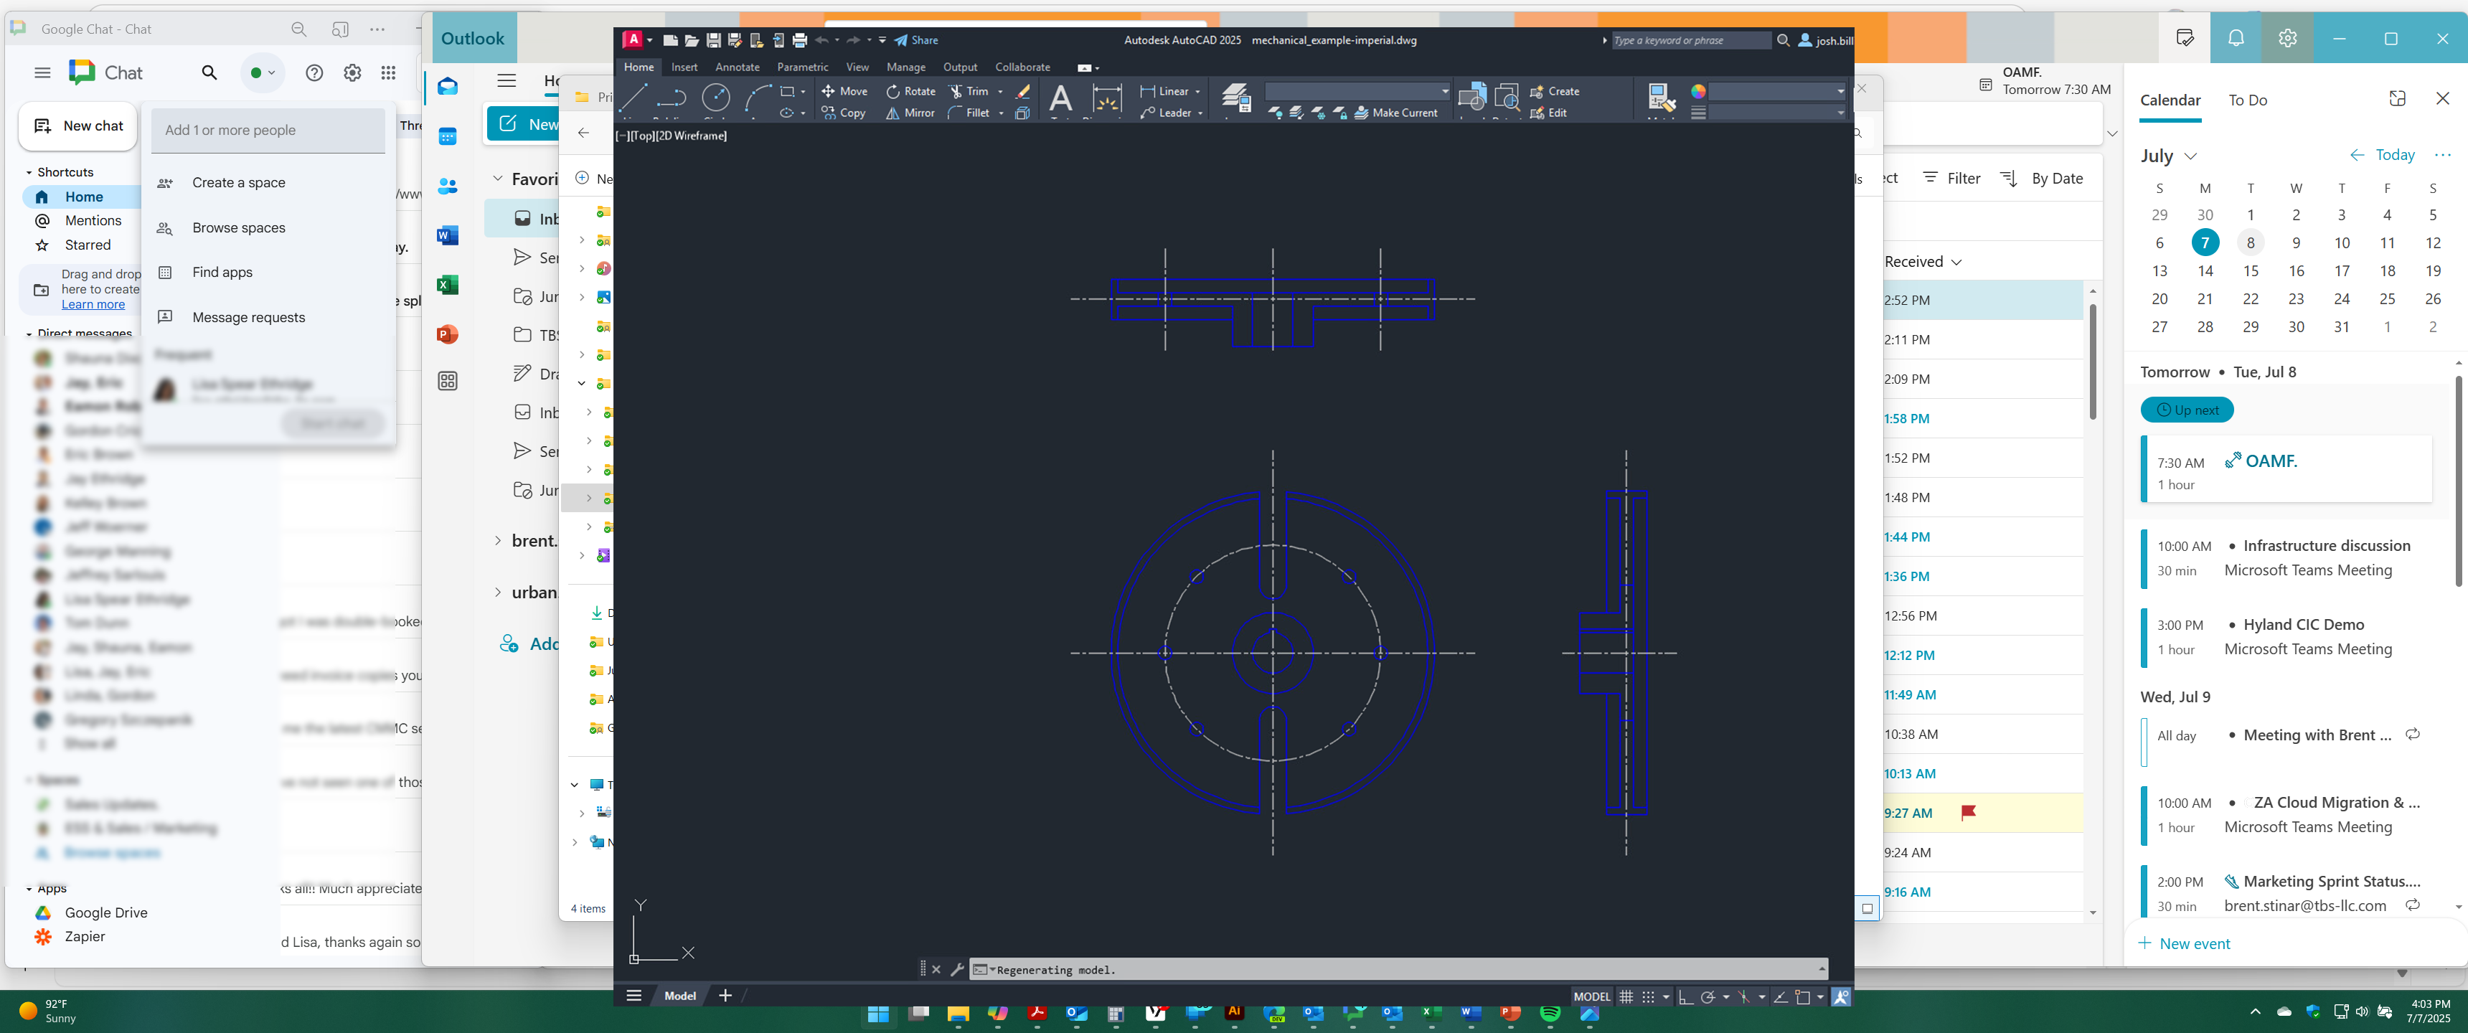Click the AutoCAD keyword search field

click(1691, 40)
